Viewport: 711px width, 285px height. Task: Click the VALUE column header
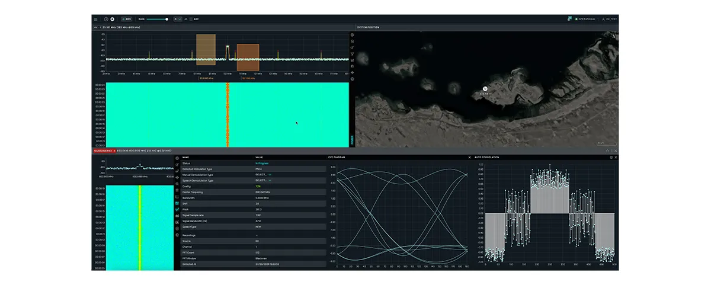(x=259, y=157)
